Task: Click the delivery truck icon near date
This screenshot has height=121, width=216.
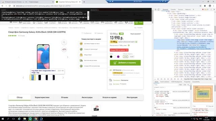Action: (x=110, y=84)
